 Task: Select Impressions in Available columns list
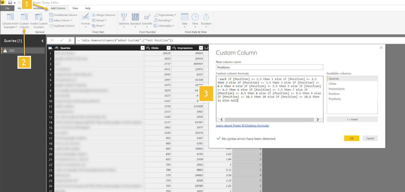[x=336, y=89]
